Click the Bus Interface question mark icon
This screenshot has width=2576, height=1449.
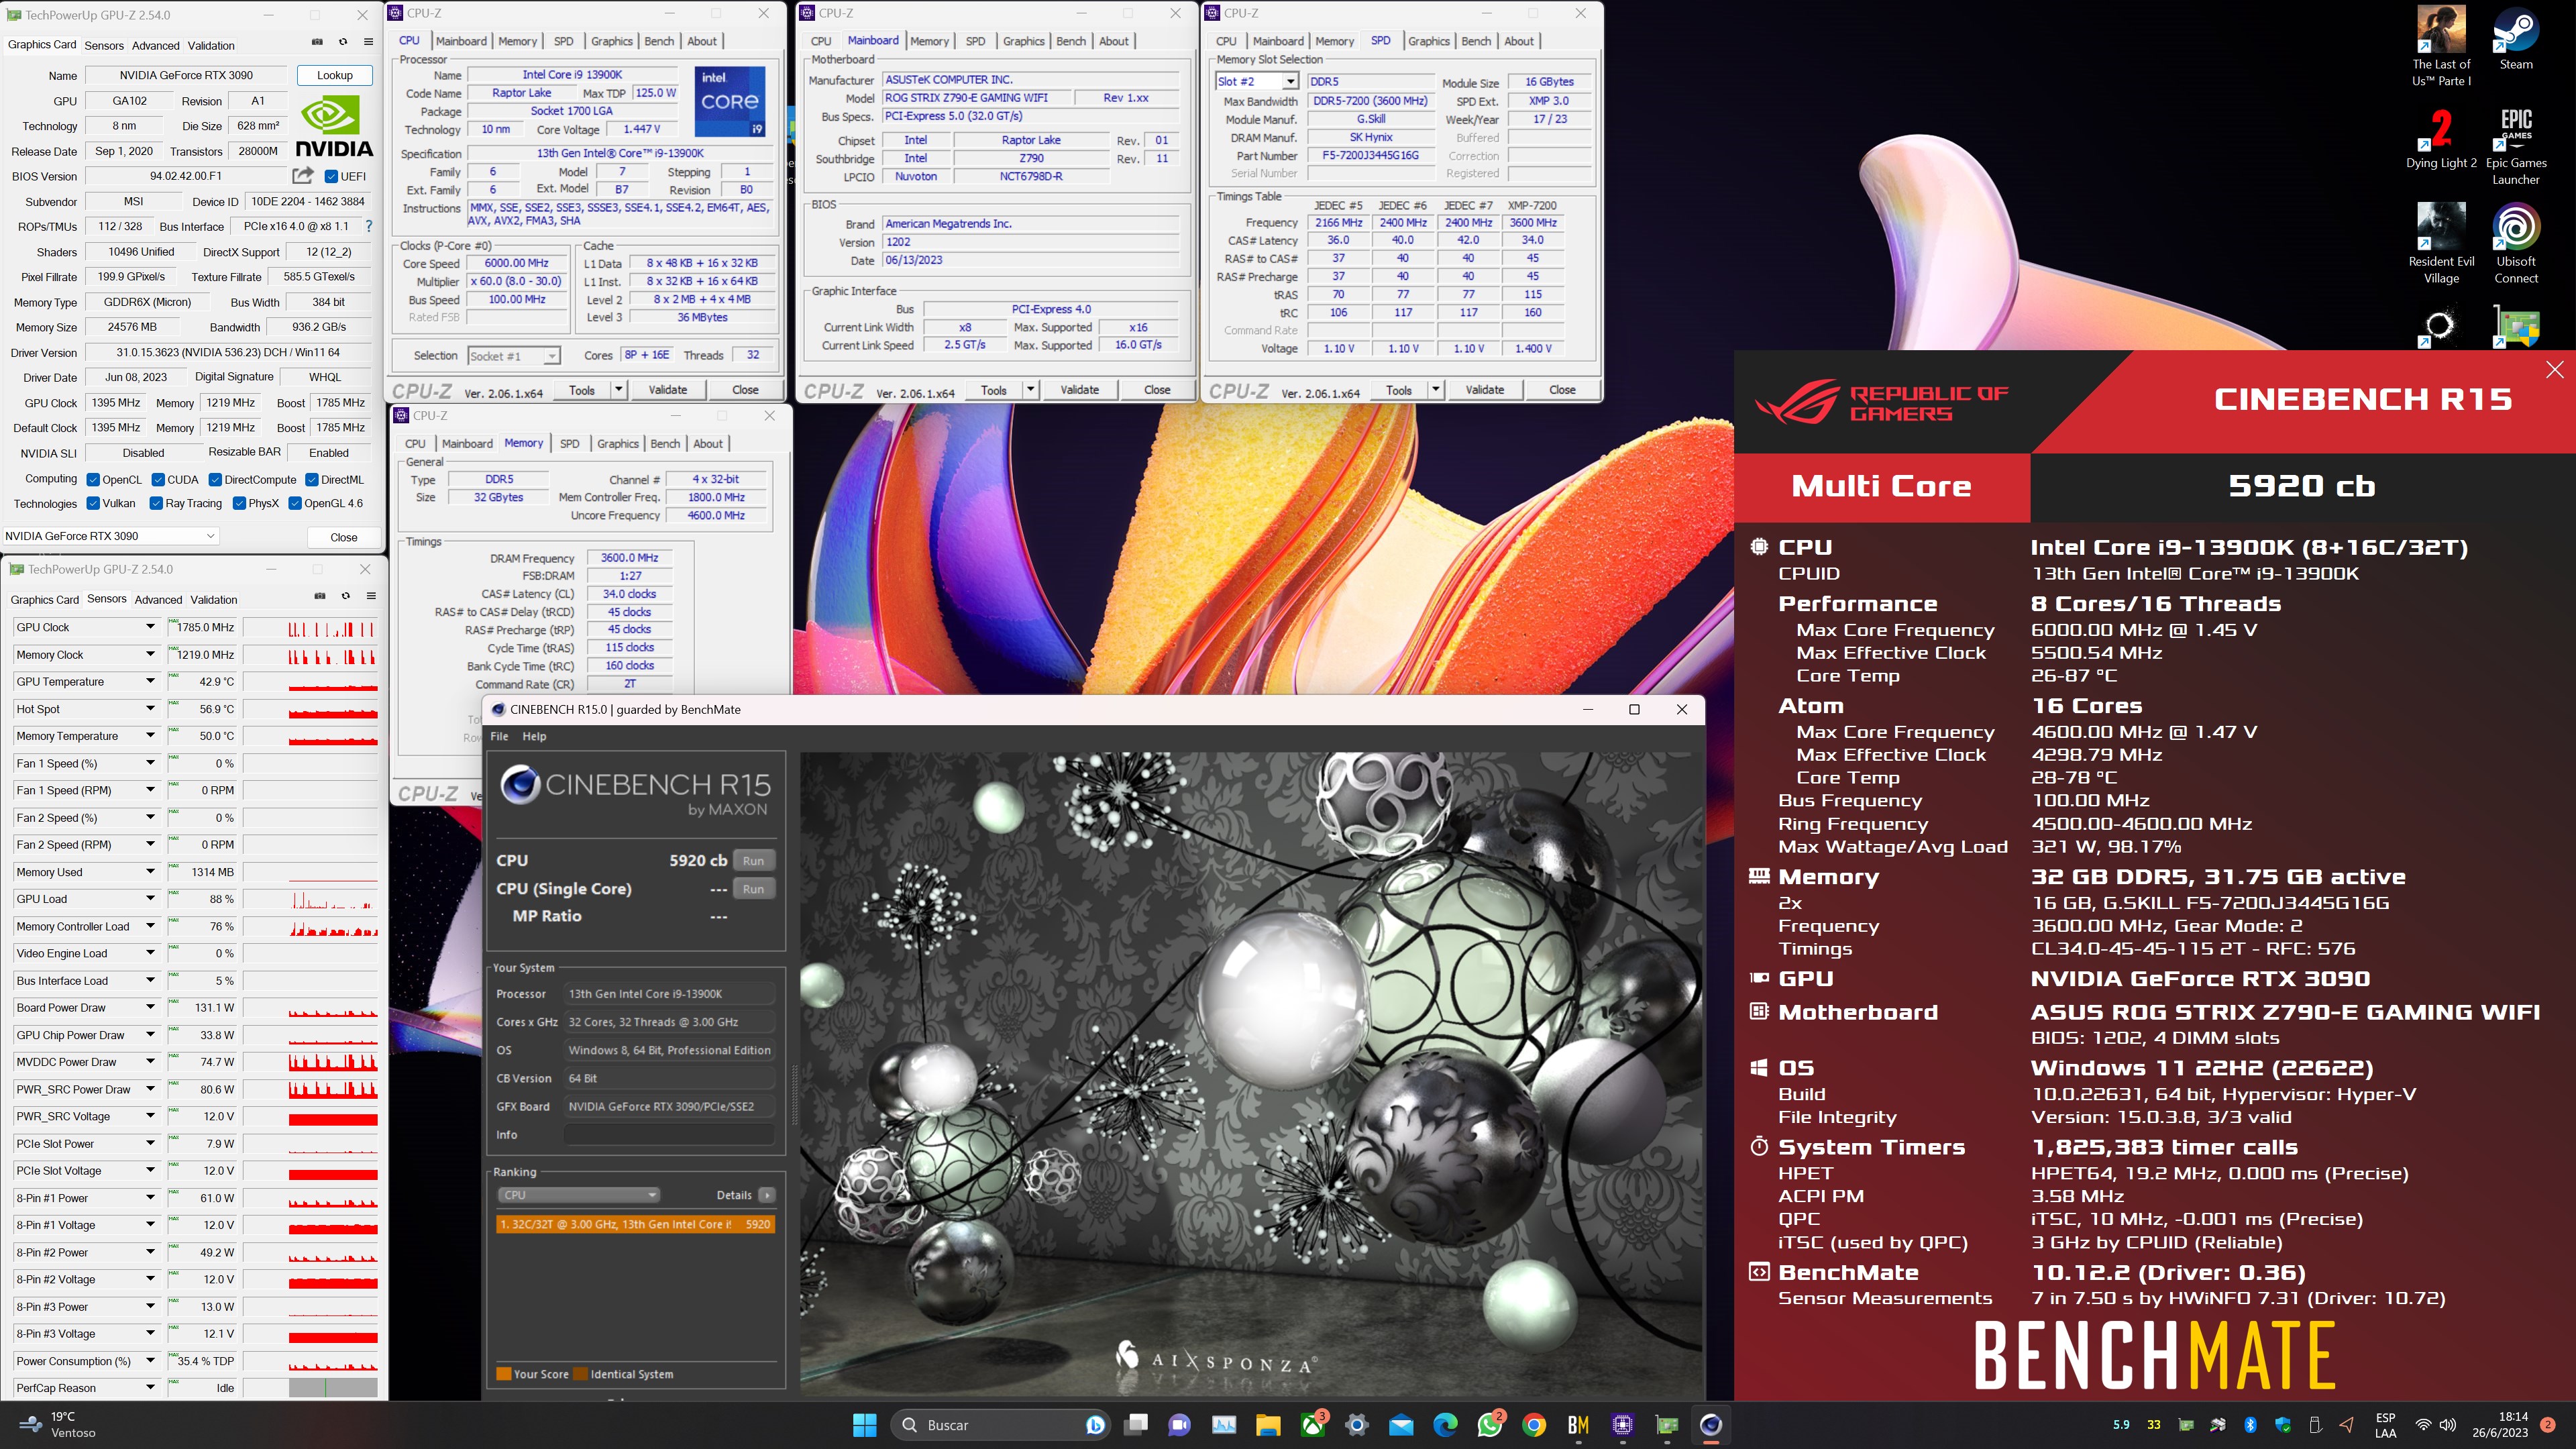(369, 226)
